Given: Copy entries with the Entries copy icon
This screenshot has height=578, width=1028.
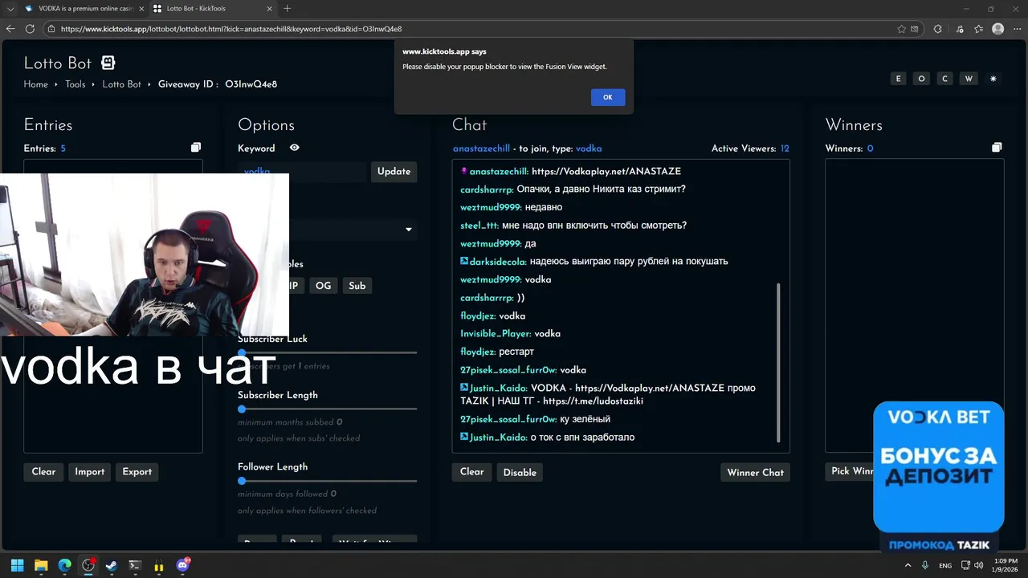Looking at the screenshot, I should pyautogui.click(x=196, y=148).
